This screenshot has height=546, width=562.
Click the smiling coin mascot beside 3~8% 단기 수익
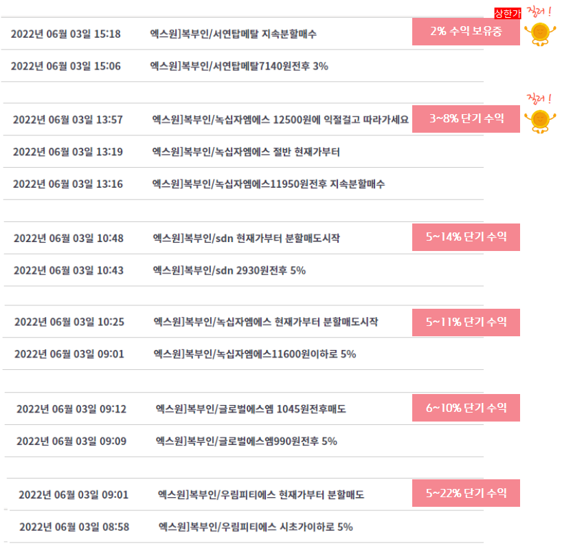[540, 121]
